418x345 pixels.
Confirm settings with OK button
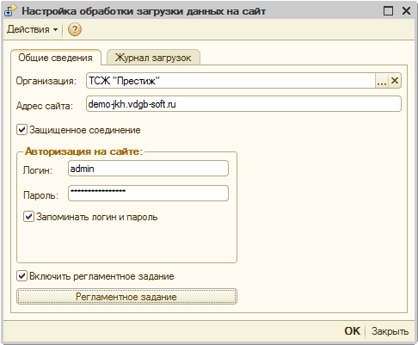tap(352, 331)
